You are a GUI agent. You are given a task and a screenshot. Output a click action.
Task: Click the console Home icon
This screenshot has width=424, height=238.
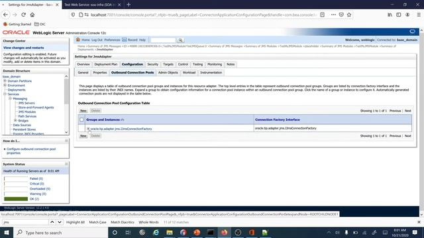point(78,40)
